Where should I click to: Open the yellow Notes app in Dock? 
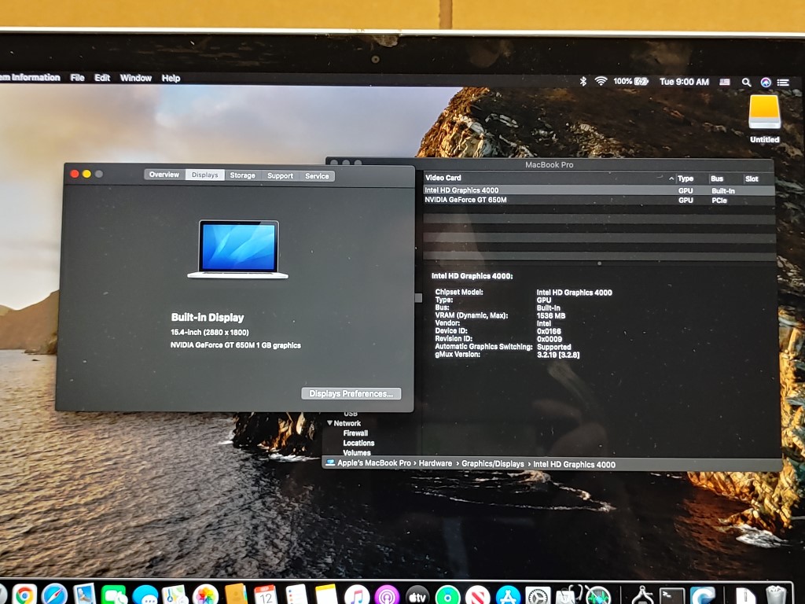[x=326, y=595]
